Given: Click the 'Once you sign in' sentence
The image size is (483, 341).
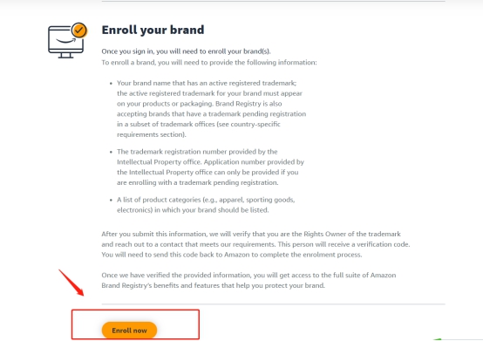Looking at the screenshot, I should (x=186, y=51).
